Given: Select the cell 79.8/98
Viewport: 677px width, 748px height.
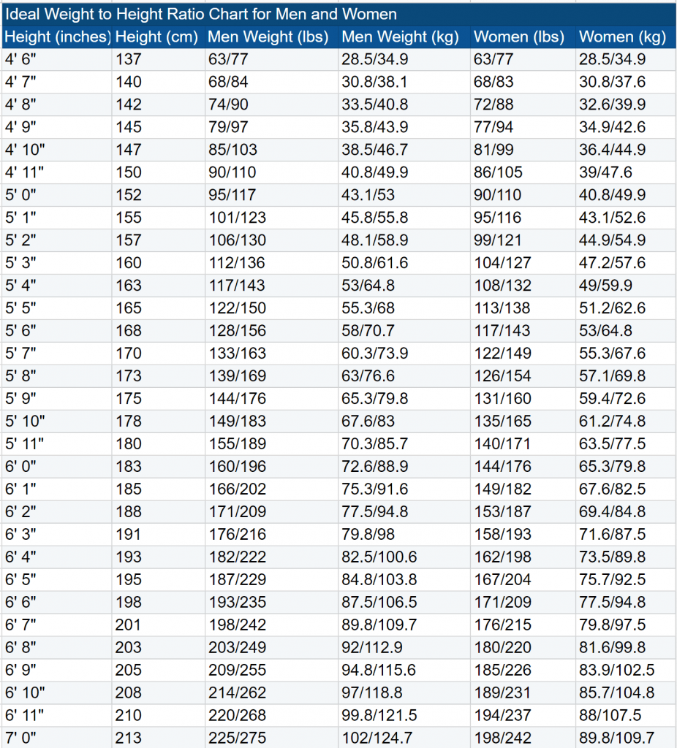Looking at the screenshot, I should pyautogui.click(x=404, y=534).
